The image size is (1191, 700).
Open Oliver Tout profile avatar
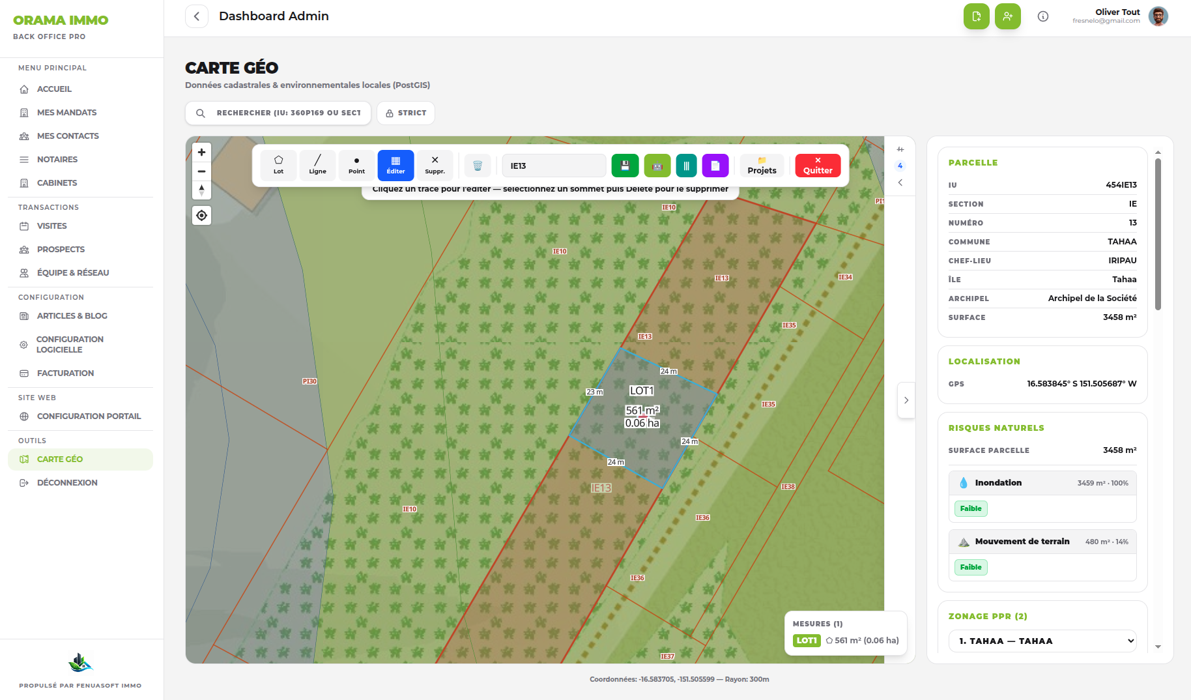1158,16
